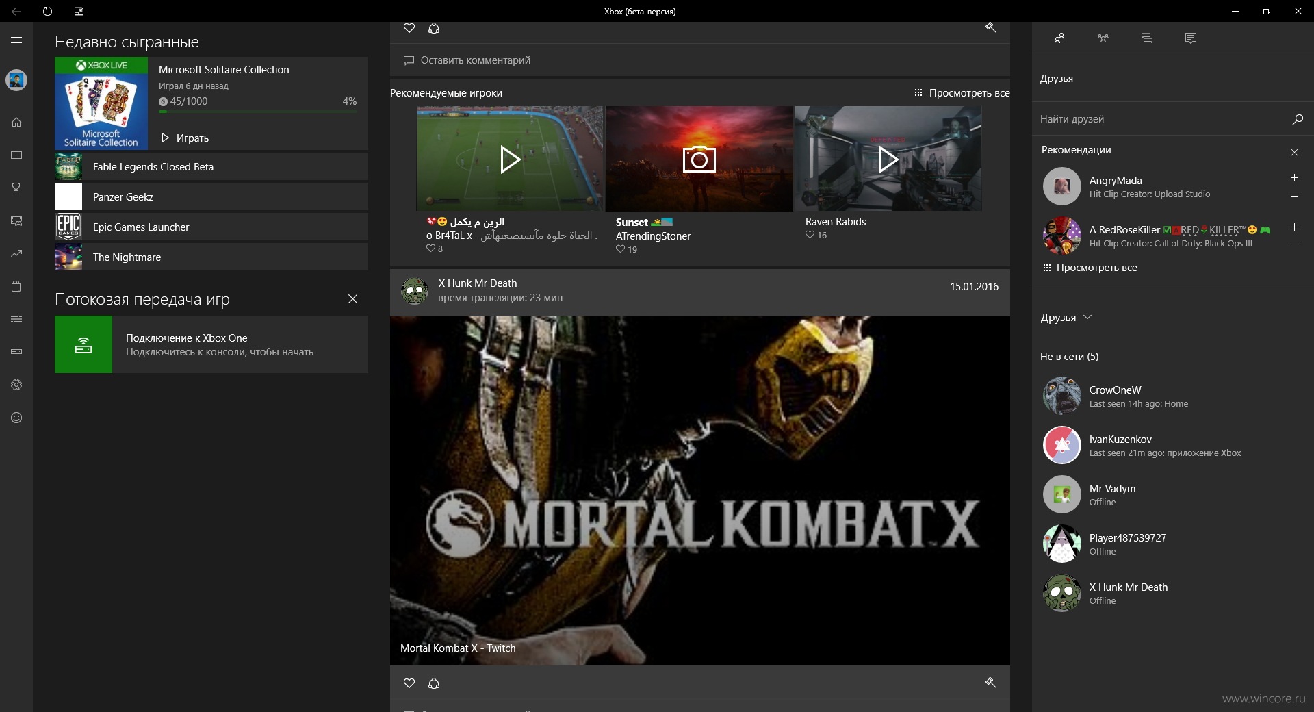Switch to Parties tab icon
The width and height of the screenshot is (1314, 712).
point(1103,38)
